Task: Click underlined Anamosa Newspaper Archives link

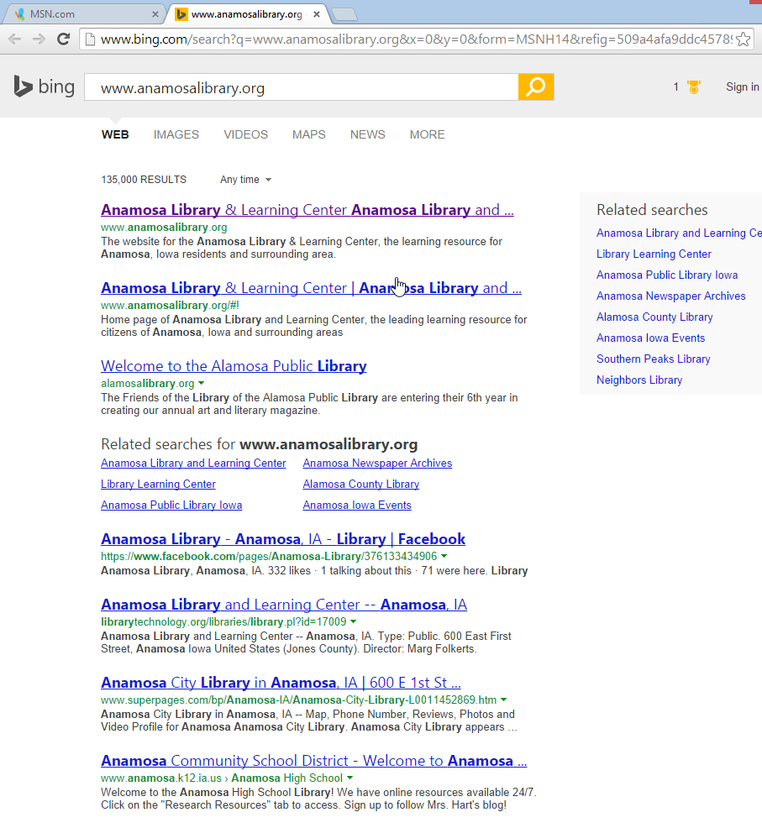Action: pyautogui.click(x=377, y=463)
